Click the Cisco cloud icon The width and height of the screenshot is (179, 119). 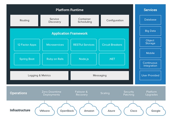(134, 110)
